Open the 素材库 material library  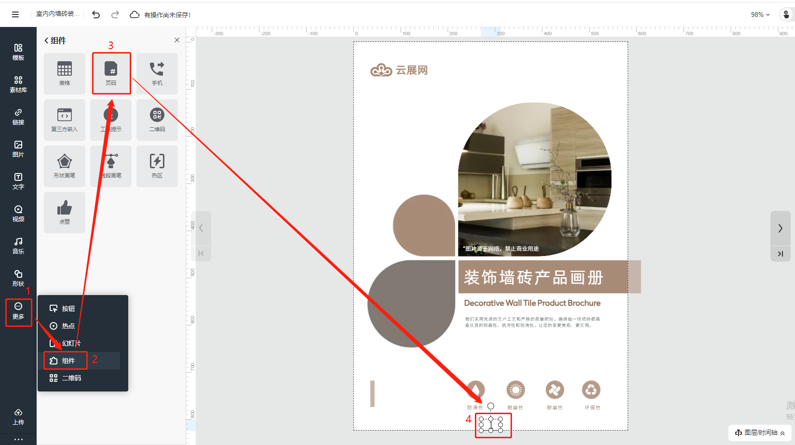click(18, 84)
